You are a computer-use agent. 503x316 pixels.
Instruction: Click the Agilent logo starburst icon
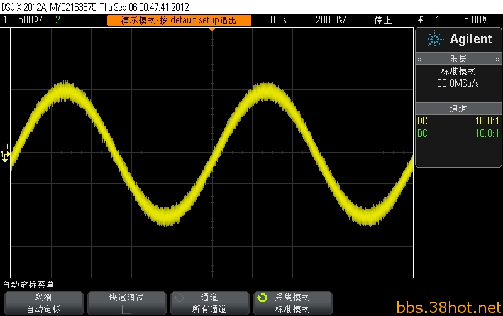[434, 40]
